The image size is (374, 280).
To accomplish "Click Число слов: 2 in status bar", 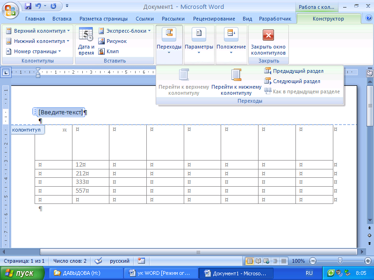I will click(x=70, y=261).
